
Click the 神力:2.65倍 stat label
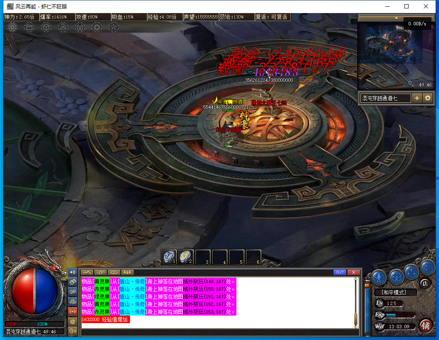pos(19,17)
